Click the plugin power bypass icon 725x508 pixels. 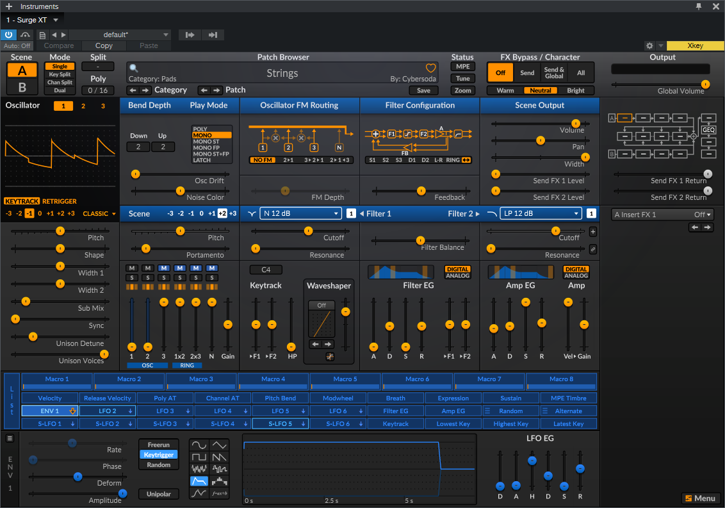pyautogui.click(x=9, y=35)
